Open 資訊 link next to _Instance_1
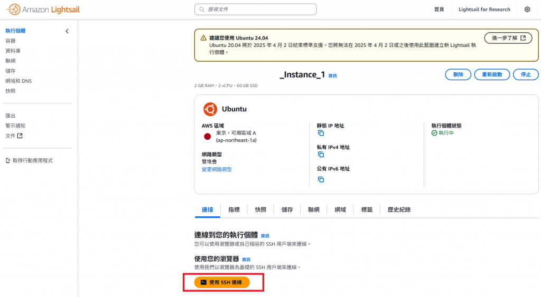541x297 pixels. pyautogui.click(x=333, y=76)
